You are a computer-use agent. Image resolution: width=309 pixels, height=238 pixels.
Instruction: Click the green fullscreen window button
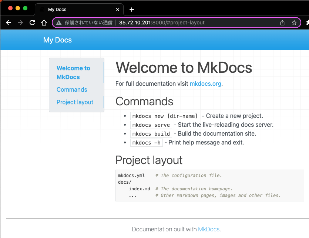[x=25, y=8]
